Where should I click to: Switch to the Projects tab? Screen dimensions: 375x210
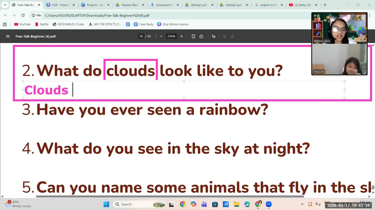tap(95, 5)
